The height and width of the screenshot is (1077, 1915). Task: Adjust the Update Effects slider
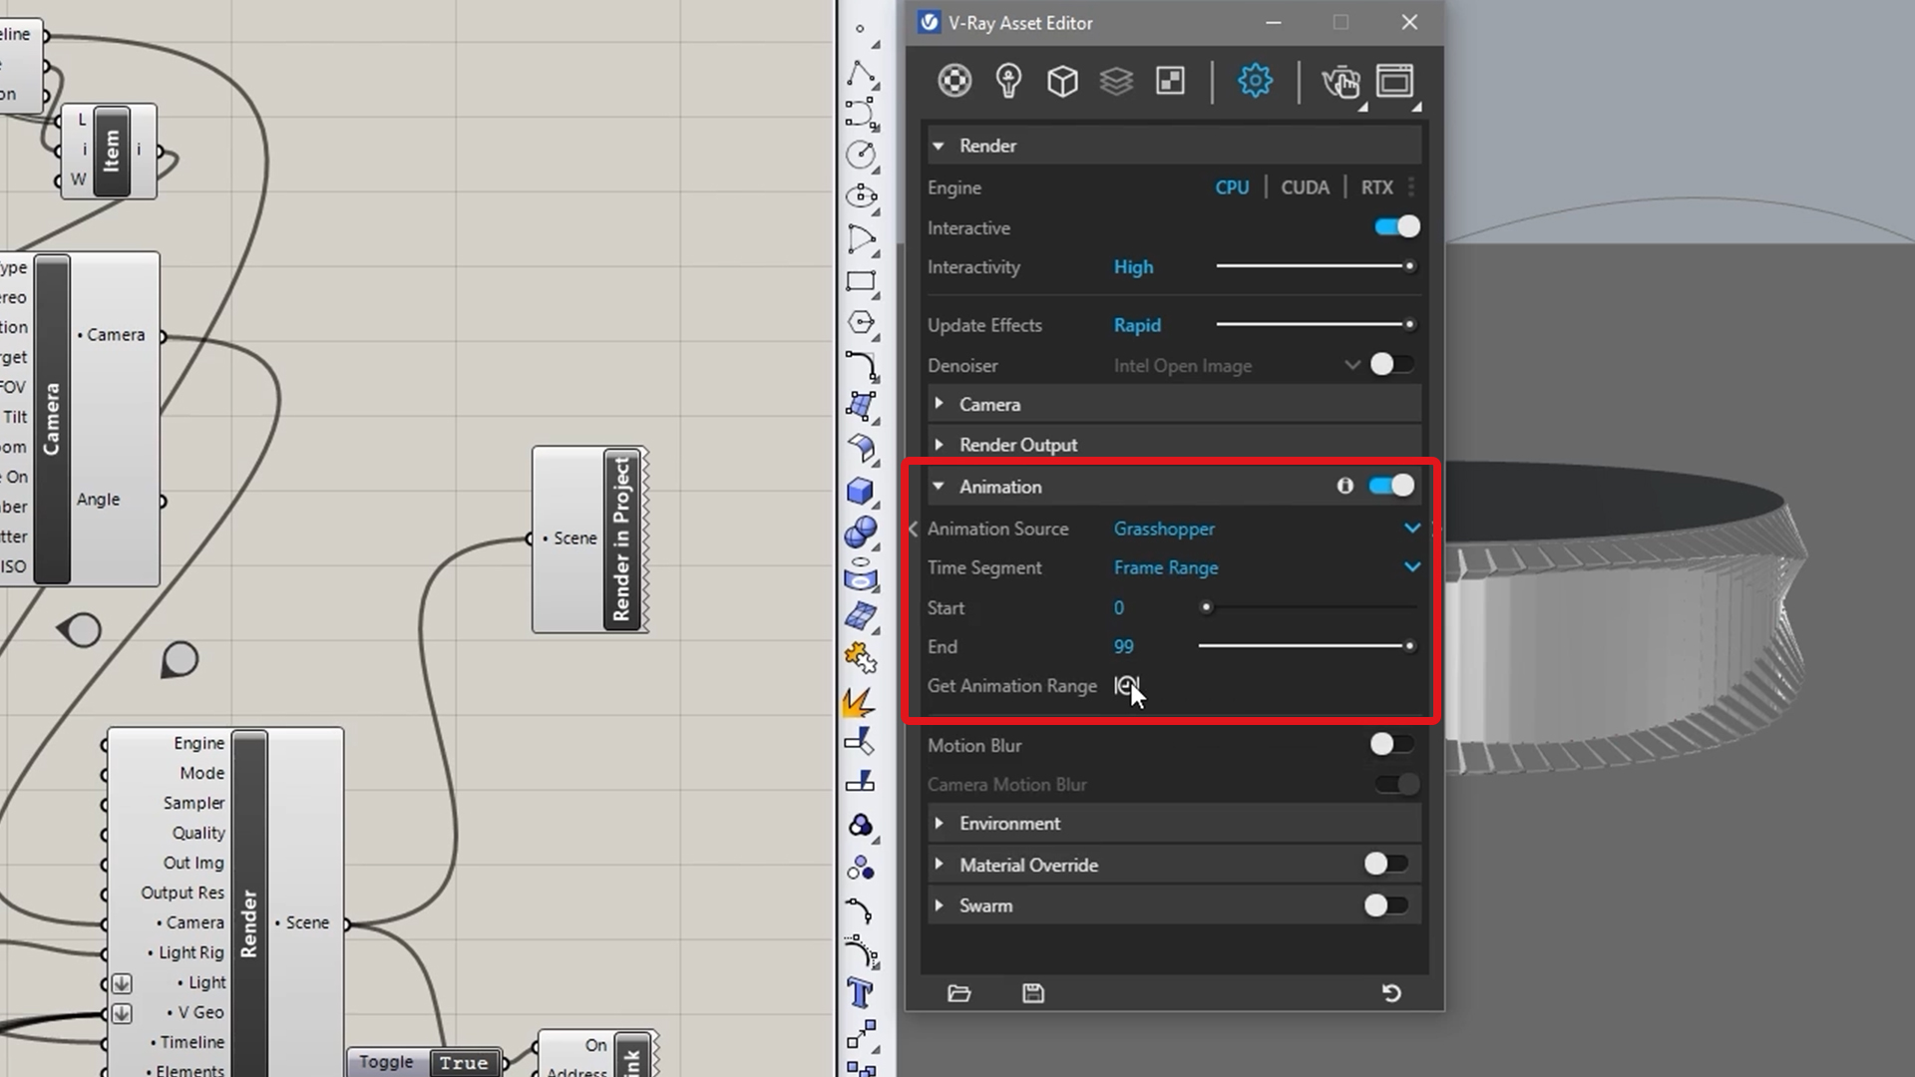pos(1316,324)
